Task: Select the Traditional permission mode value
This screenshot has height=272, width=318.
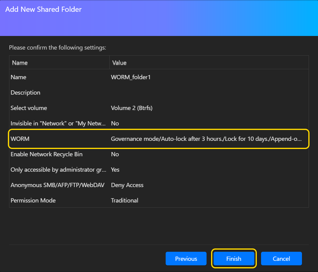Action: click(x=124, y=200)
